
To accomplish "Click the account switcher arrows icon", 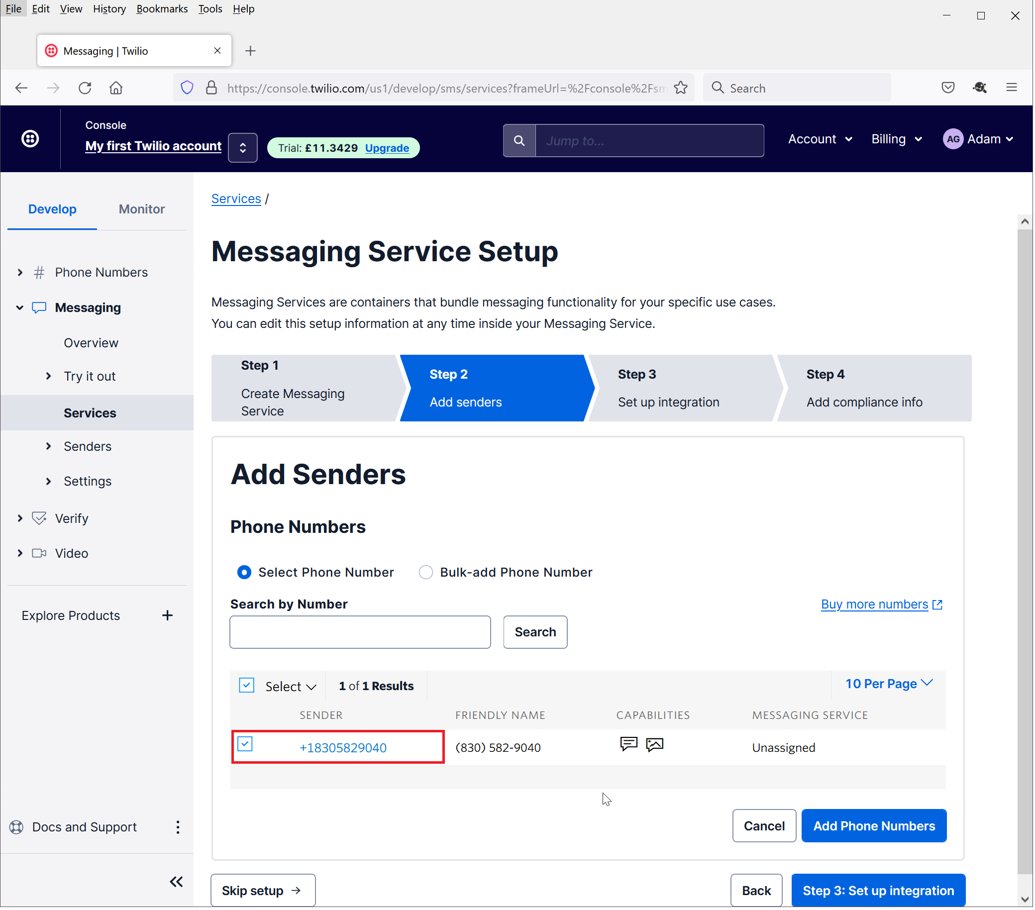I will [243, 148].
